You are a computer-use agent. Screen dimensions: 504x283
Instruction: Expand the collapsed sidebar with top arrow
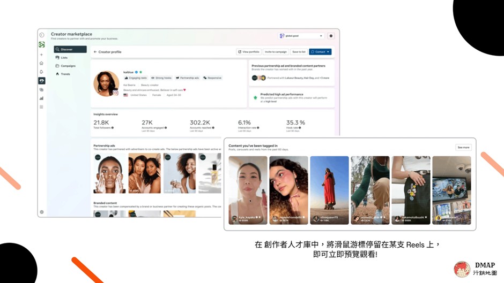[41, 35]
